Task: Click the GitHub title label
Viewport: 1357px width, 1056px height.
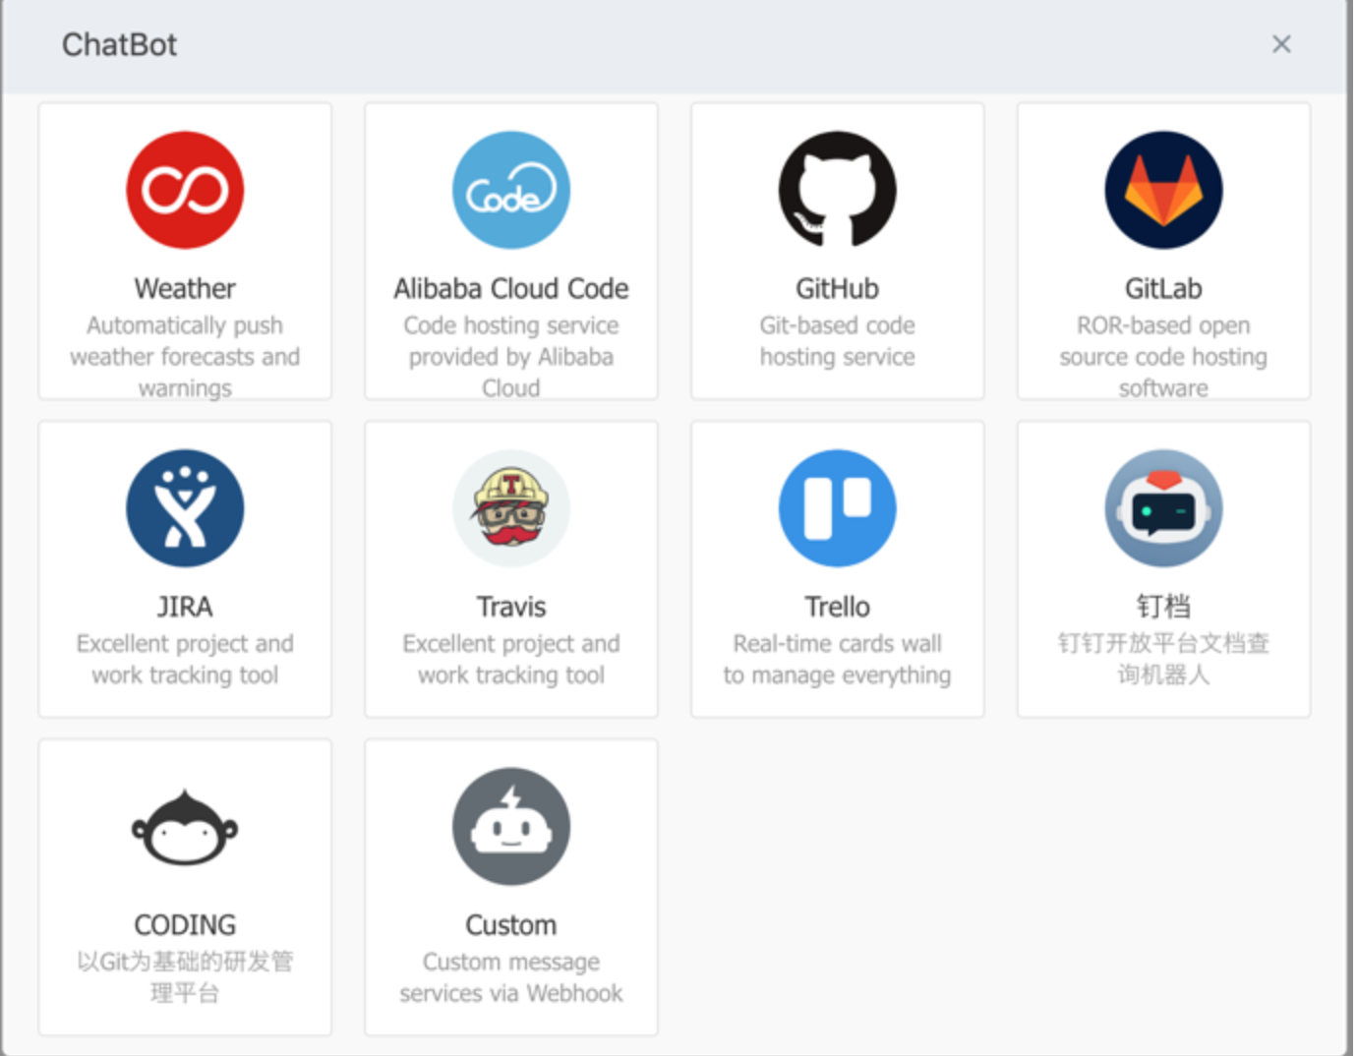Action: (x=838, y=288)
